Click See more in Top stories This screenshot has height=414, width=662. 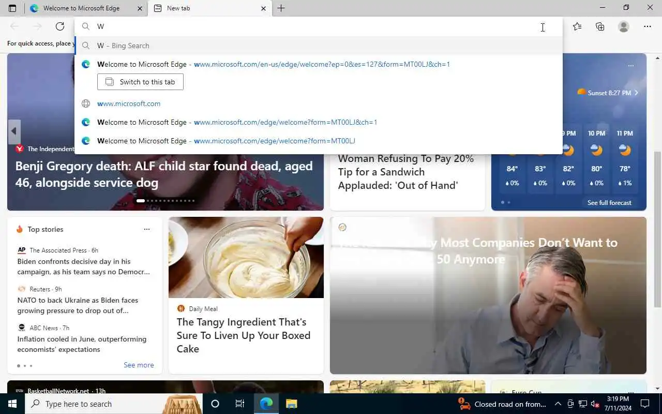coord(139,365)
